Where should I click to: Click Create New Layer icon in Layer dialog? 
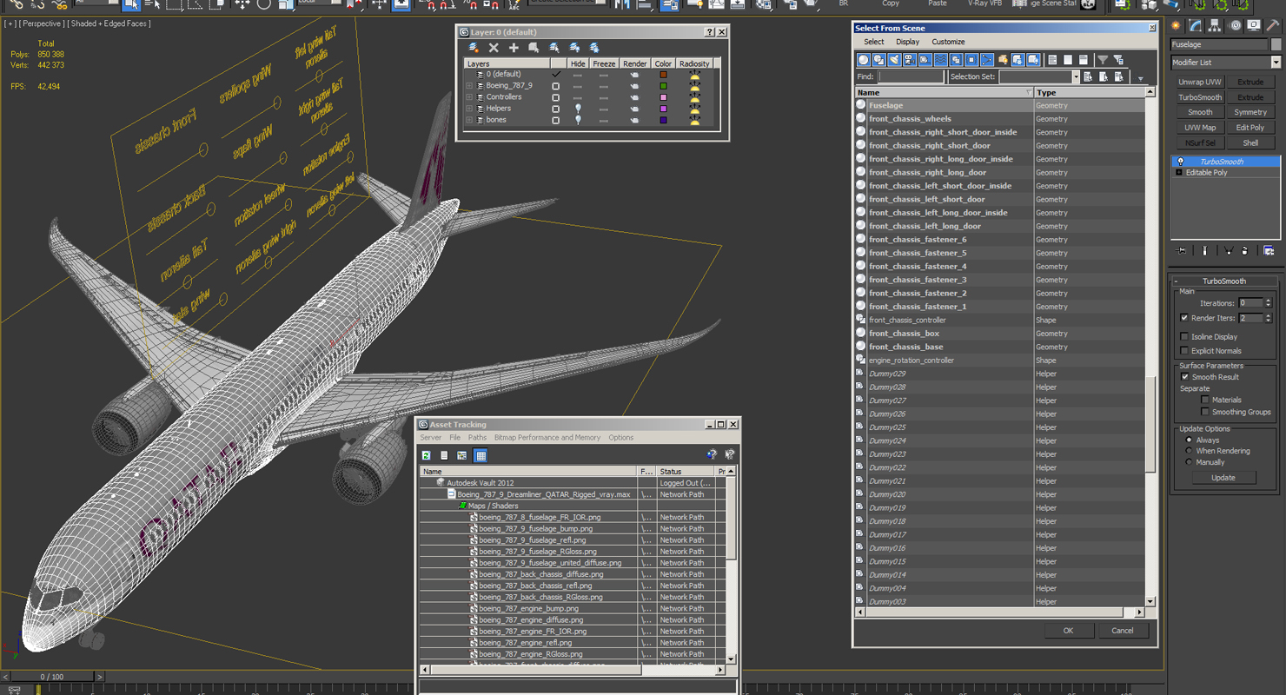click(x=474, y=48)
